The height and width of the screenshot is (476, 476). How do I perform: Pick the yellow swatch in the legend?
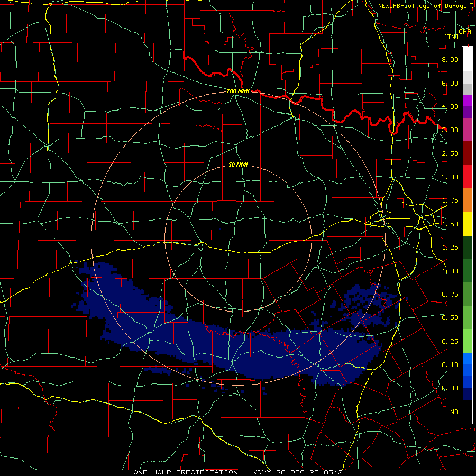[467, 224]
